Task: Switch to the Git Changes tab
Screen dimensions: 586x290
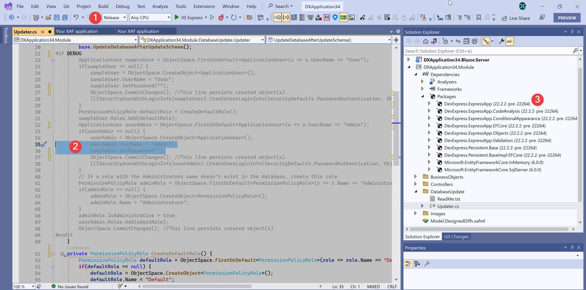Action: tap(456, 237)
